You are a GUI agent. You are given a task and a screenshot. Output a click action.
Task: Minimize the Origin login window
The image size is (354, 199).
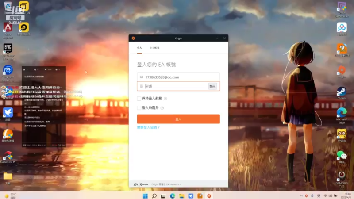click(x=217, y=38)
